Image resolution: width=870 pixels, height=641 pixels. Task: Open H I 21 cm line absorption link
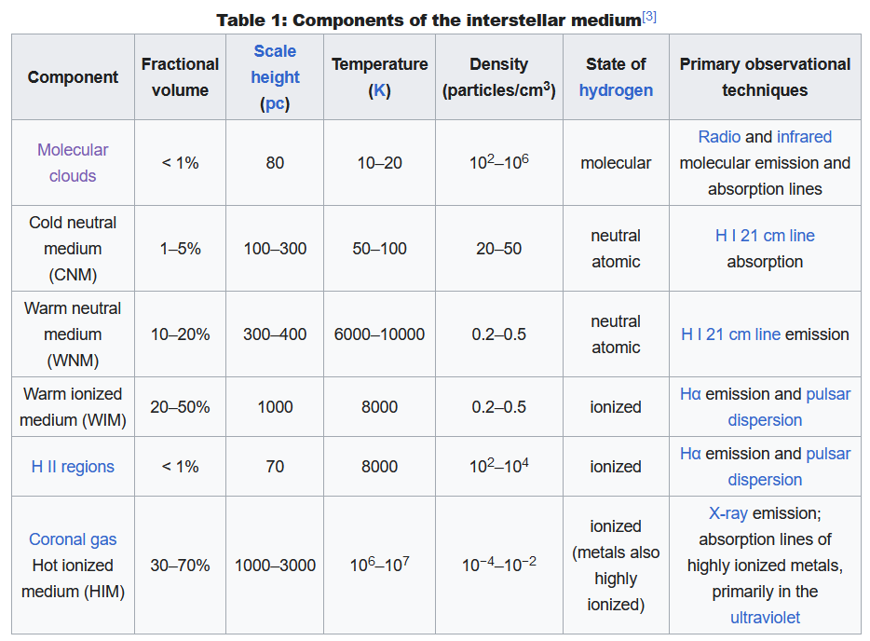[x=765, y=236]
